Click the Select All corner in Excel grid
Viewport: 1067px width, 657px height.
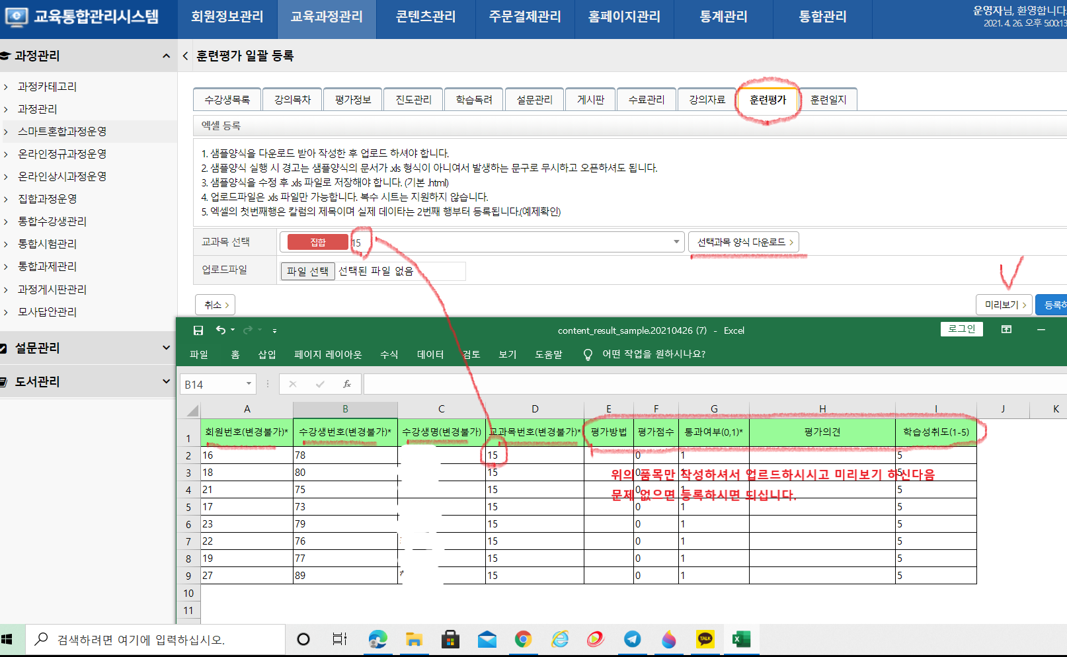192,410
